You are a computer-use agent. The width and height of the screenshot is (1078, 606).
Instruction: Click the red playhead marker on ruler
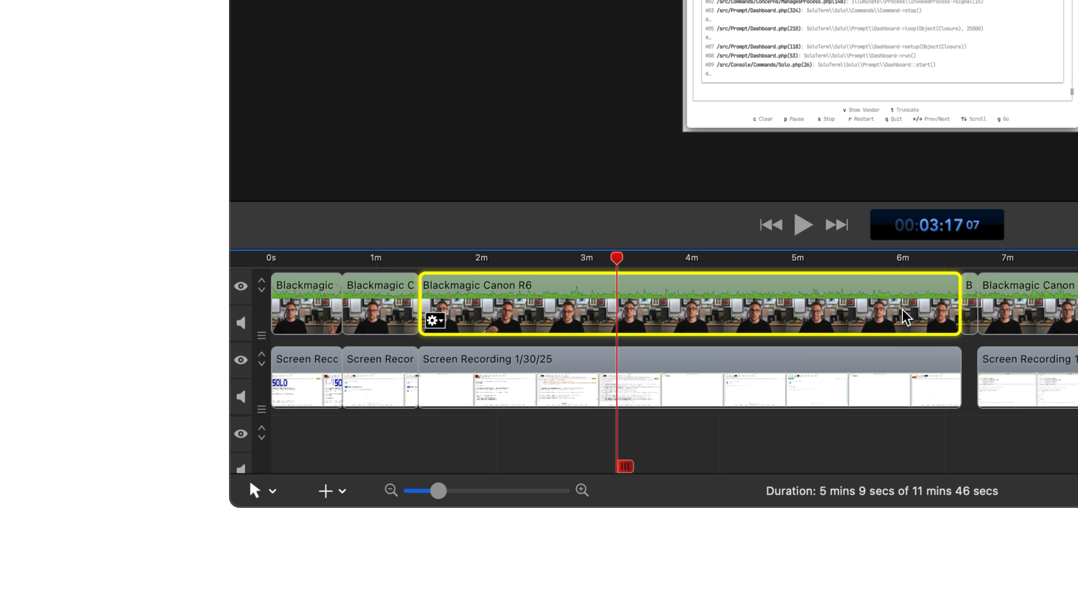[616, 258]
